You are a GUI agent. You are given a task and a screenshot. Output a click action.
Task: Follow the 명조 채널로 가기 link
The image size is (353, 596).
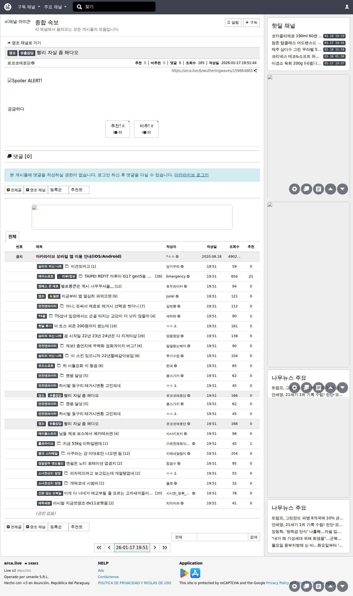tap(24, 43)
